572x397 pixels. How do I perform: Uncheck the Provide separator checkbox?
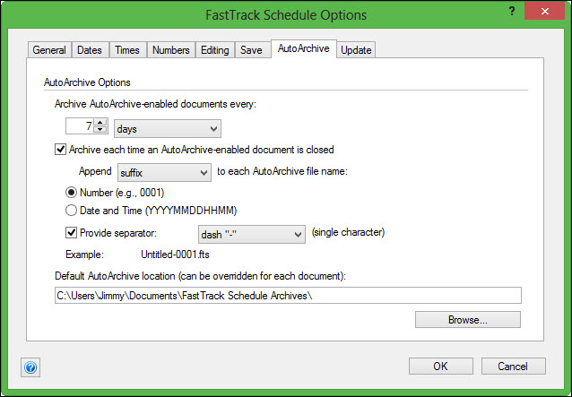coord(73,233)
